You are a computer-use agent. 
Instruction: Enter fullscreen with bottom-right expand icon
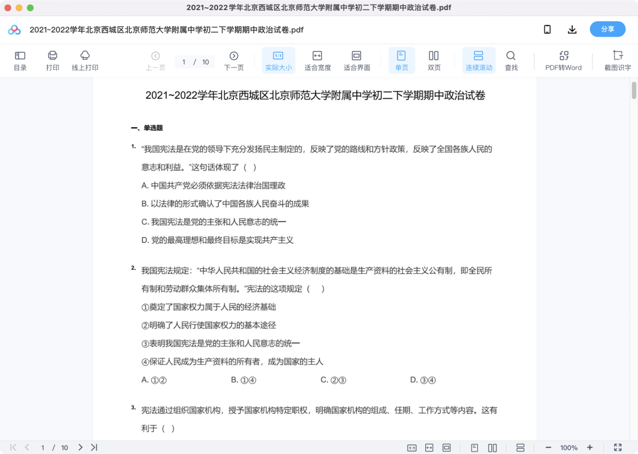tap(618, 447)
